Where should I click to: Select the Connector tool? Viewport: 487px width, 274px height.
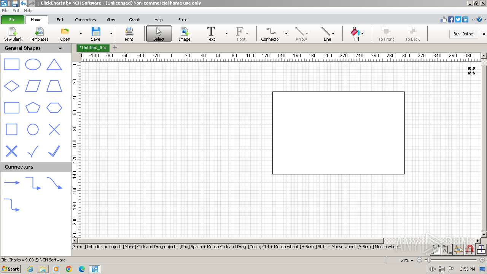click(x=271, y=34)
